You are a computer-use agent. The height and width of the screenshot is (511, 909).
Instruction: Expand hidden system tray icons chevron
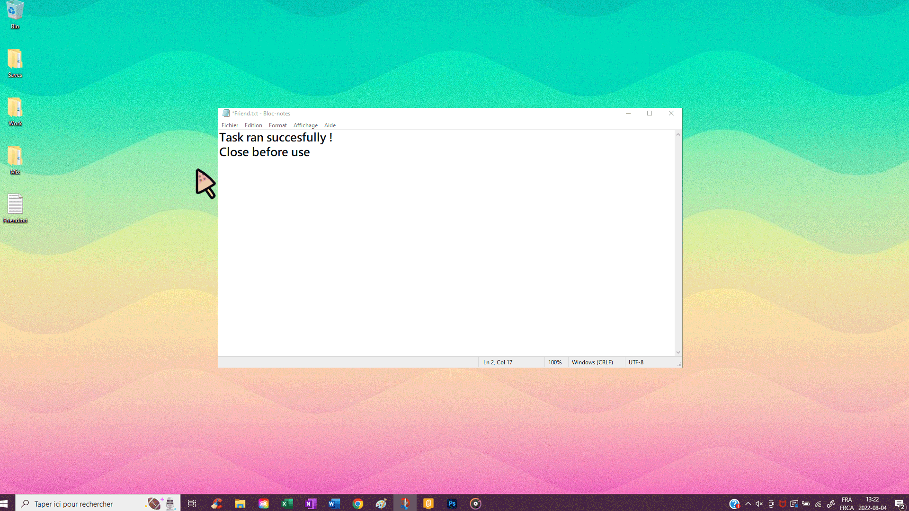(x=748, y=503)
